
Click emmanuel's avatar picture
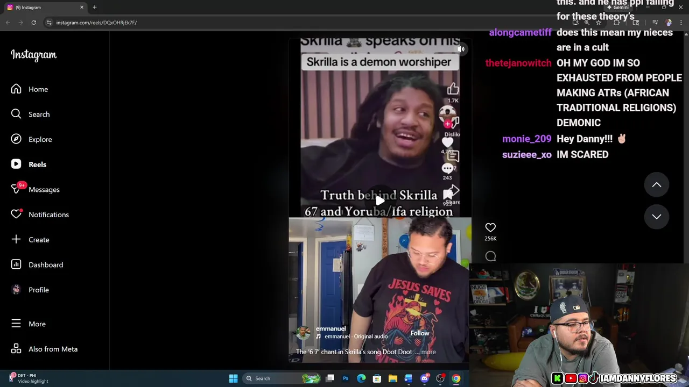[303, 333]
